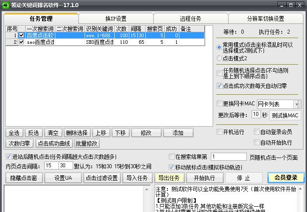307x212 pixels.
Task: Toggle 点击成功次数每天自动归零 checkbox
Action: [219, 86]
